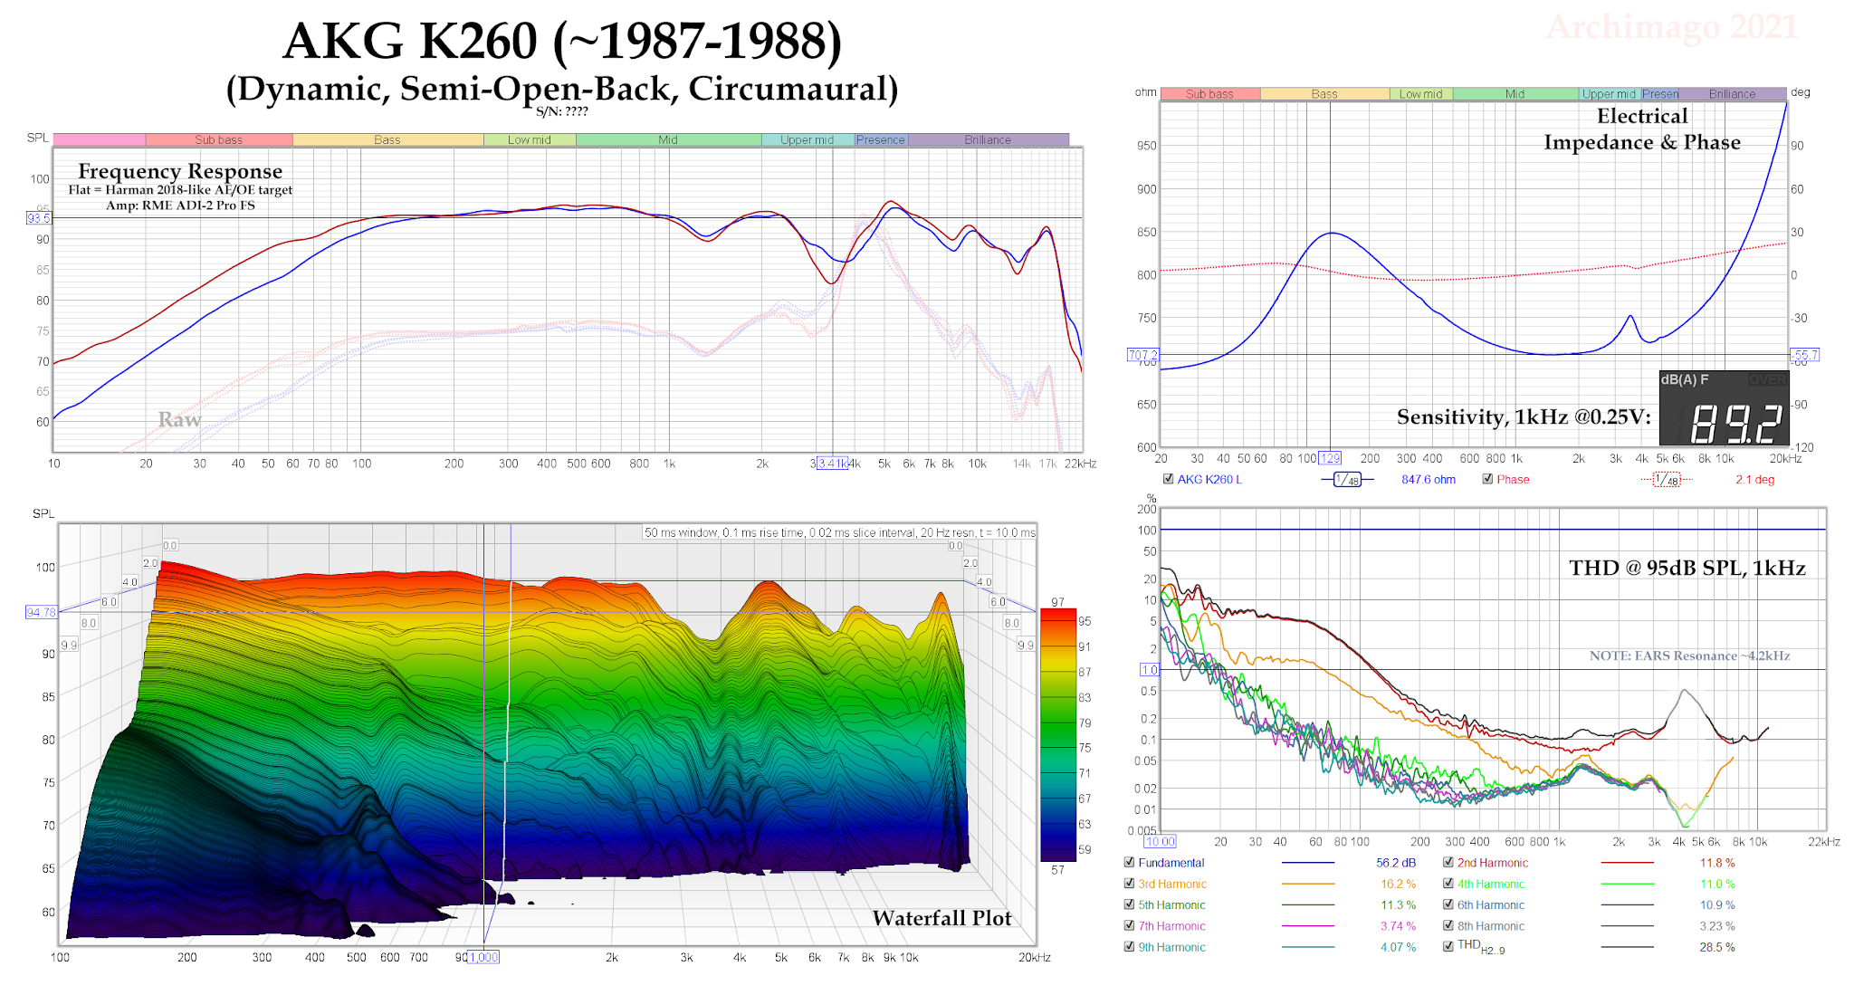This screenshot has width=1854, height=995.
Task: Click the 3rd Harmonic orange line swatch
Action: tap(1308, 884)
